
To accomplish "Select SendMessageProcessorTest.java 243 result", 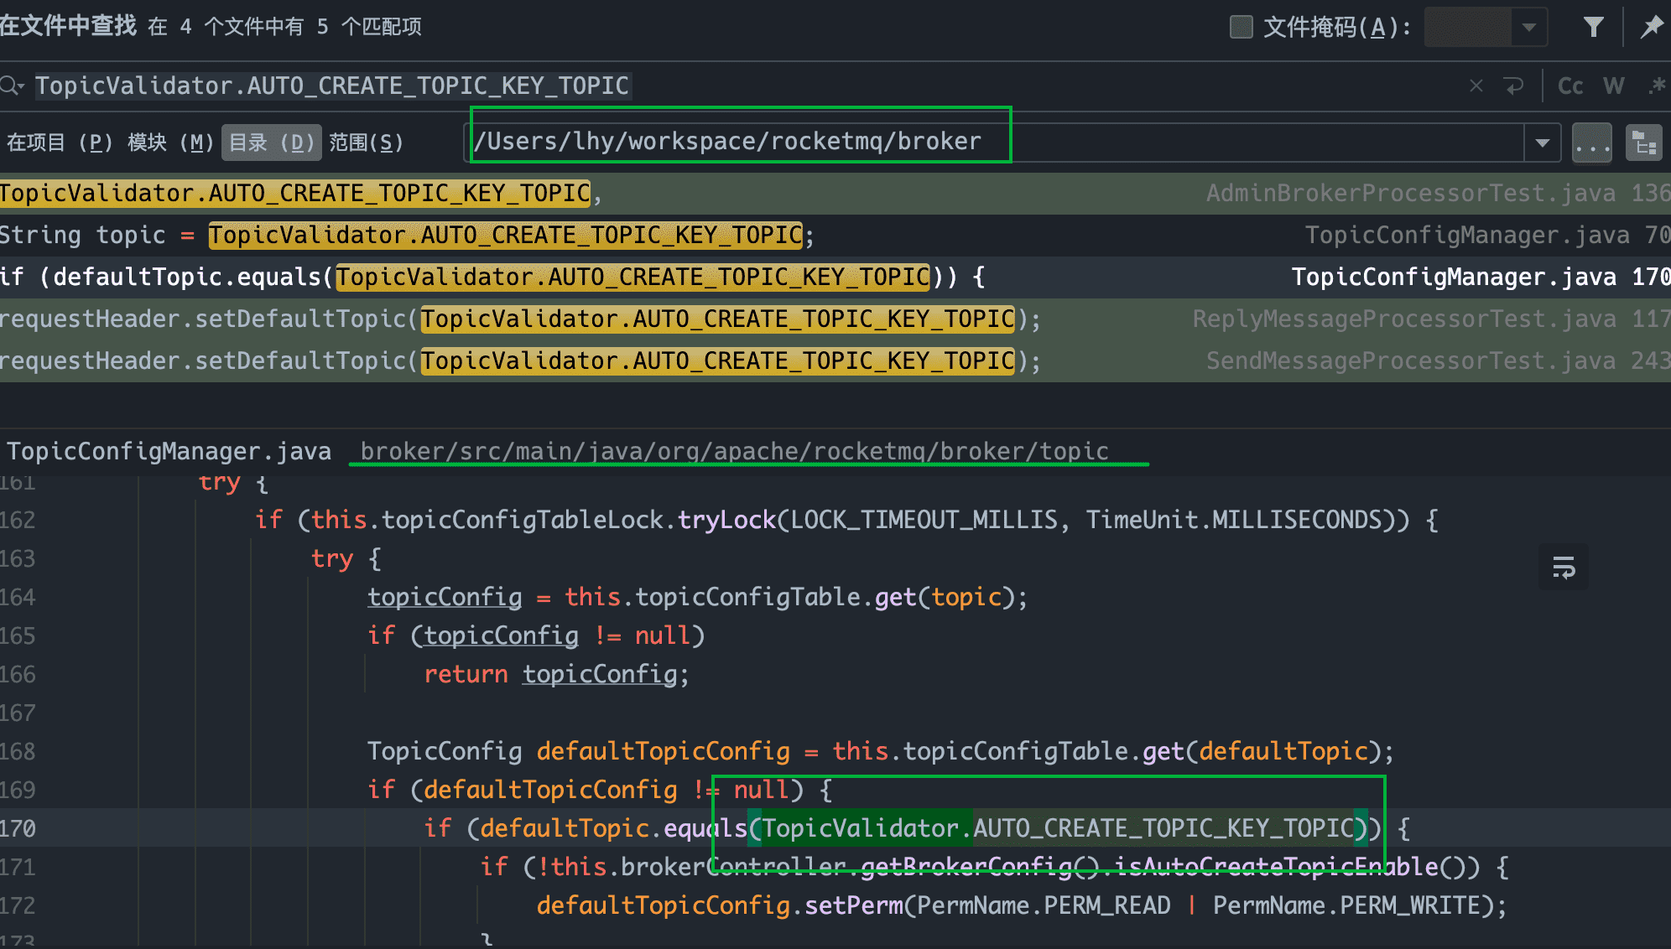I will pos(835,361).
